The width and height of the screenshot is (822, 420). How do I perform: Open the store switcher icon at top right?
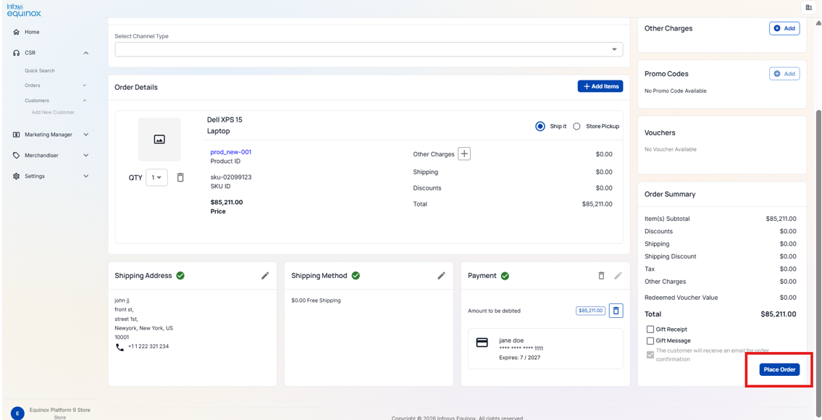coord(808,7)
